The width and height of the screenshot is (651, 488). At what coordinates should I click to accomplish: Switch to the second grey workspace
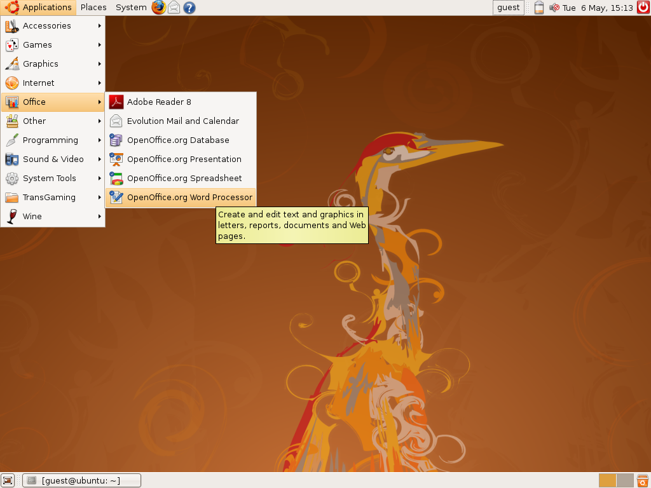coord(625,480)
